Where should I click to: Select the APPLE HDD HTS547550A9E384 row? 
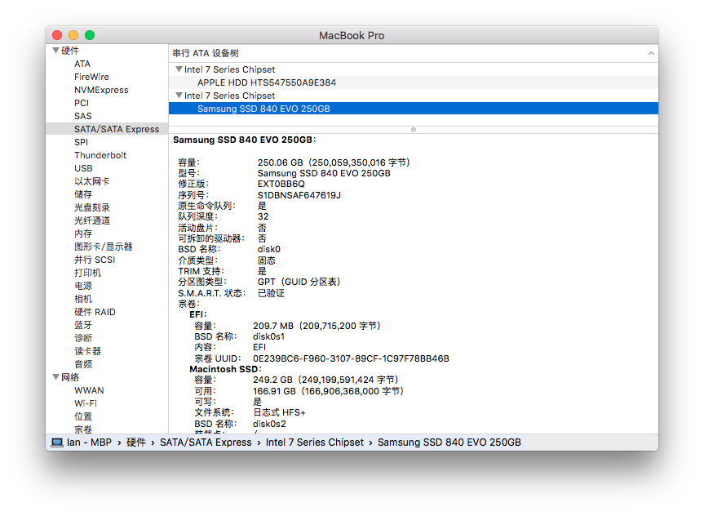(x=414, y=82)
